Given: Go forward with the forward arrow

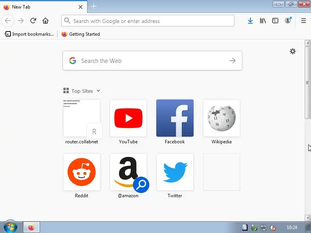Looking at the screenshot, I should point(21,21).
